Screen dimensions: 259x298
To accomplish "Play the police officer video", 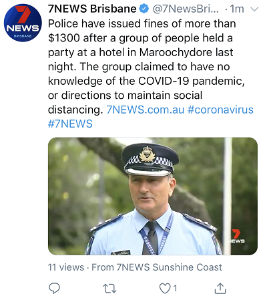I will (153, 196).
